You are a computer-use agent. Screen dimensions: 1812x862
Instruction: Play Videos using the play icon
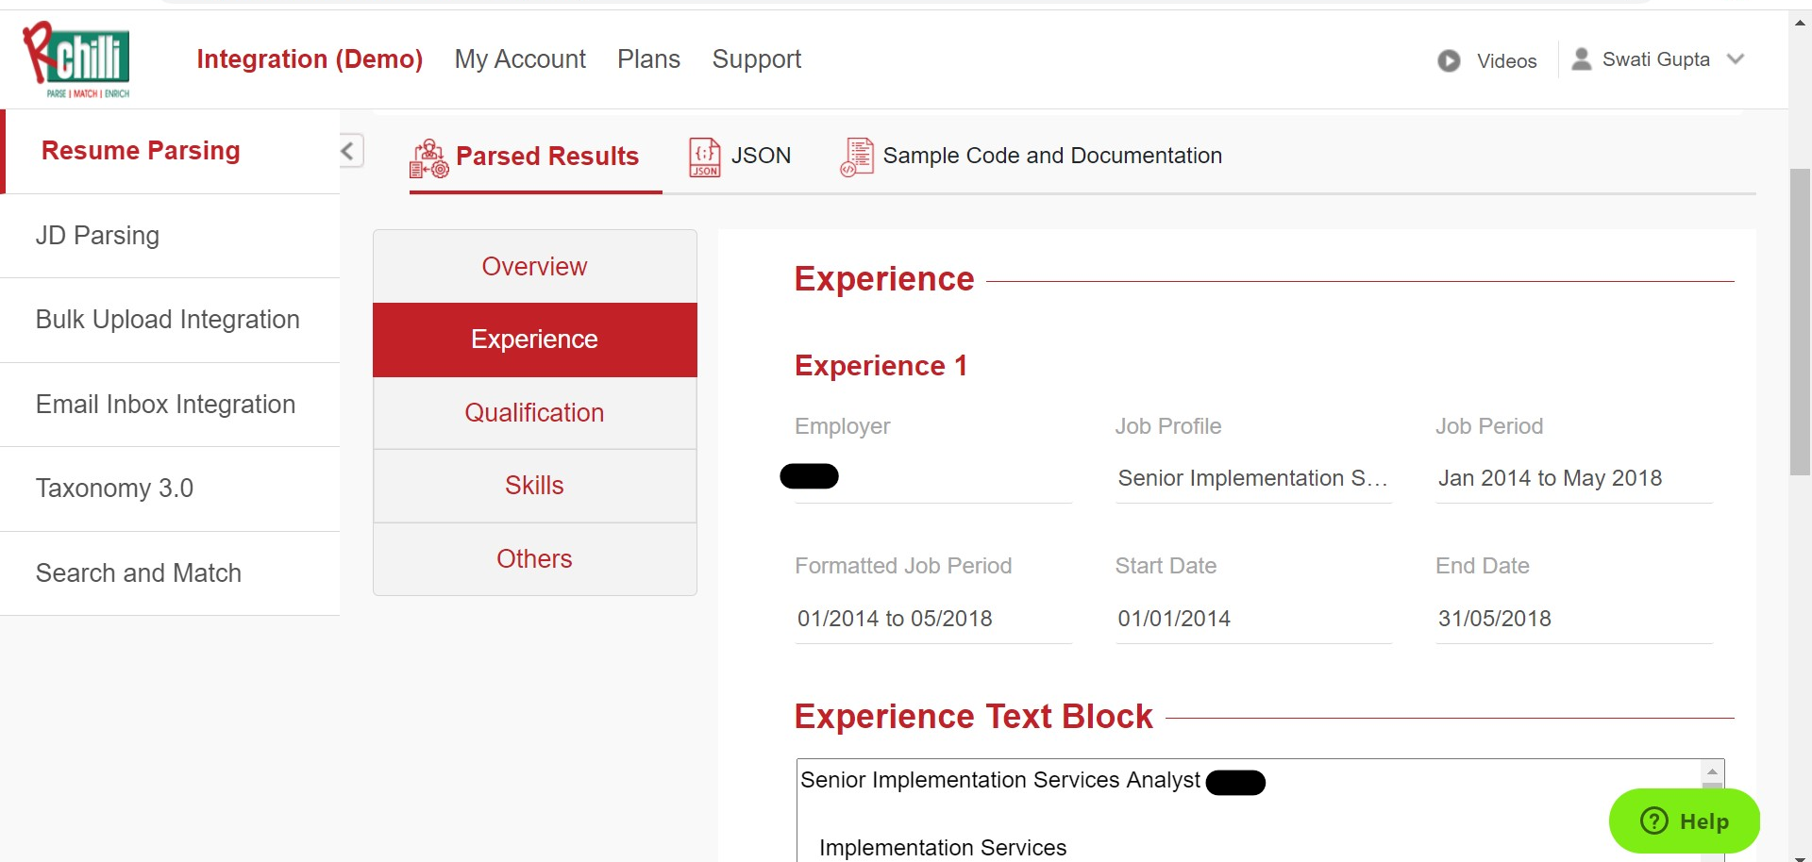(1449, 60)
